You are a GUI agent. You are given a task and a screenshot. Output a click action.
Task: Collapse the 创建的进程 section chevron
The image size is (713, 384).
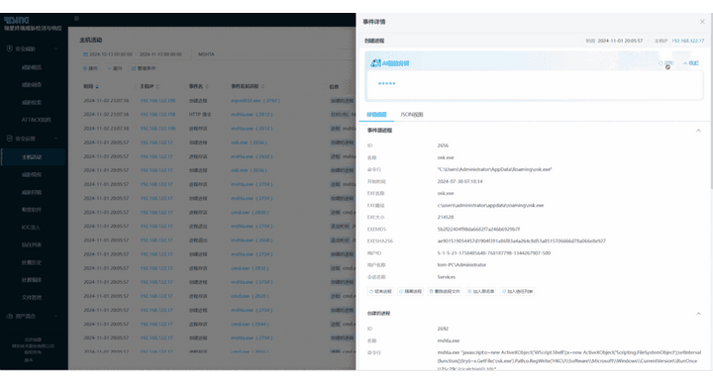tap(698, 314)
